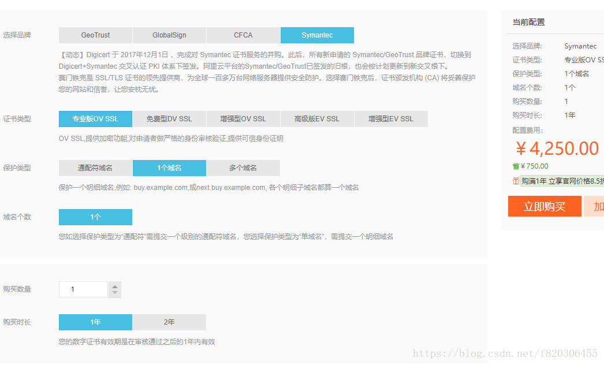Click the 购买数量 row label
Viewport: 604px width, 365px height.
pos(17,289)
